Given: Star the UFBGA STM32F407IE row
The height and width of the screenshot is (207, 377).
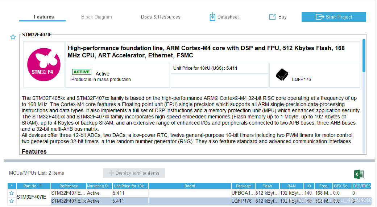Looking at the screenshot, I should click(x=12, y=193).
